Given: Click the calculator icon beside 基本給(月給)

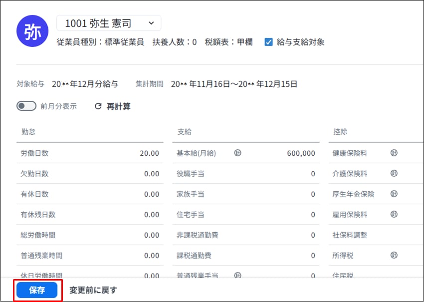Looking at the screenshot, I should pyautogui.click(x=237, y=153).
